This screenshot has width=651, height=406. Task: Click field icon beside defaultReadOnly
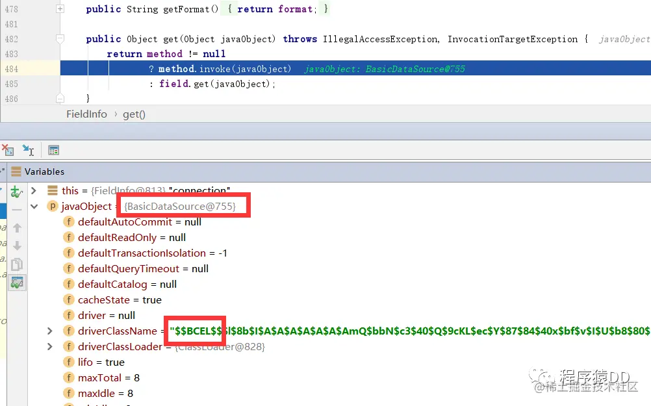[x=68, y=238]
